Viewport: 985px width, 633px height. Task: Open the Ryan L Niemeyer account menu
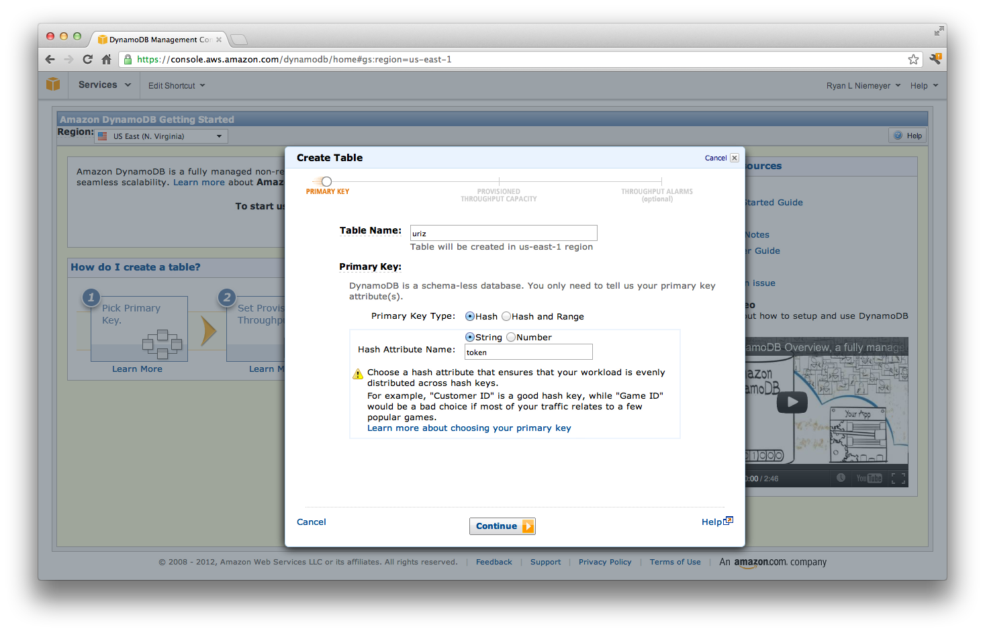(862, 85)
